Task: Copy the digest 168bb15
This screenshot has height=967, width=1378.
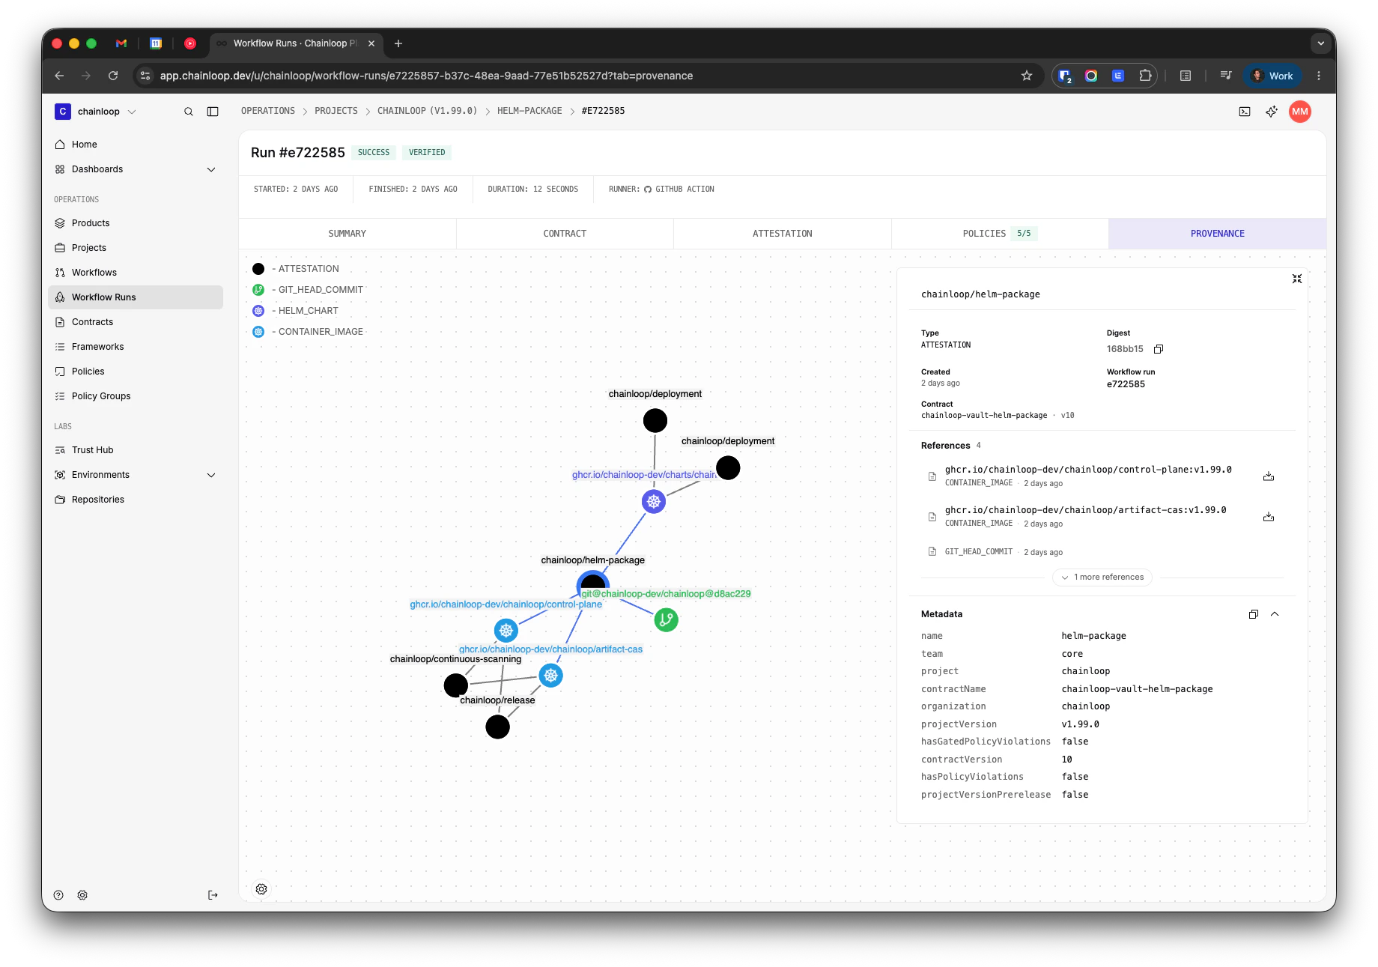Action: tap(1159, 349)
